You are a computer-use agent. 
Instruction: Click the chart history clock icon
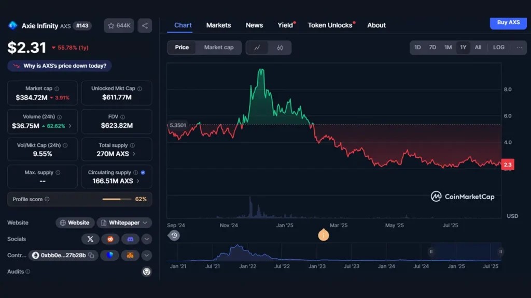pyautogui.click(x=174, y=235)
